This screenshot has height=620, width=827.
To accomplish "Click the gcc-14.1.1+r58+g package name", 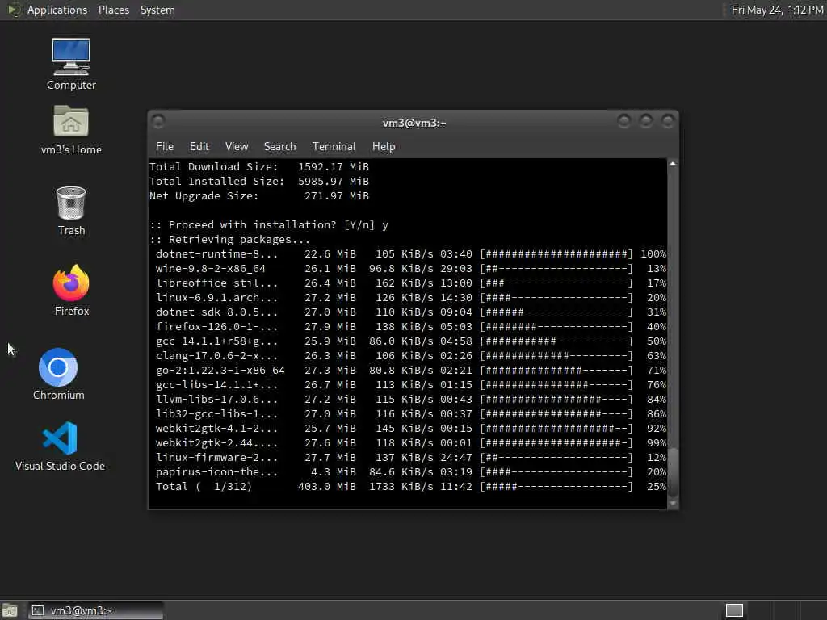I will pos(216,341).
